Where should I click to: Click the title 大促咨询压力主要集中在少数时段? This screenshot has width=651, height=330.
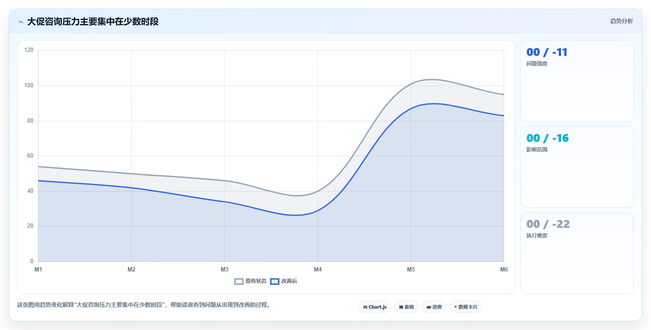point(93,21)
